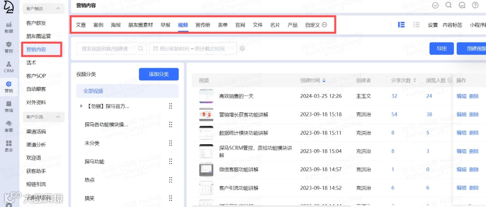Click the horse logo at top left
Viewport: 486px width, 207px height.
pyautogui.click(x=8, y=8)
